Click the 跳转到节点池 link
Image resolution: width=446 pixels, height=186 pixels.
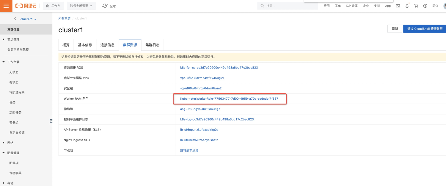(x=189, y=150)
